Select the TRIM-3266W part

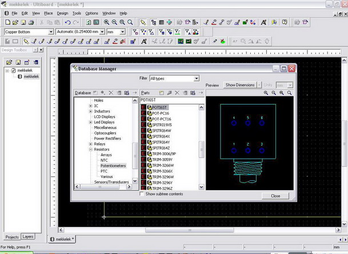click(x=163, y=166)
